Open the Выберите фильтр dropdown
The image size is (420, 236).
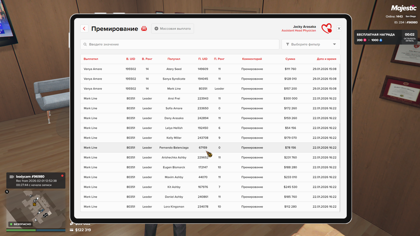pos(311,44)
